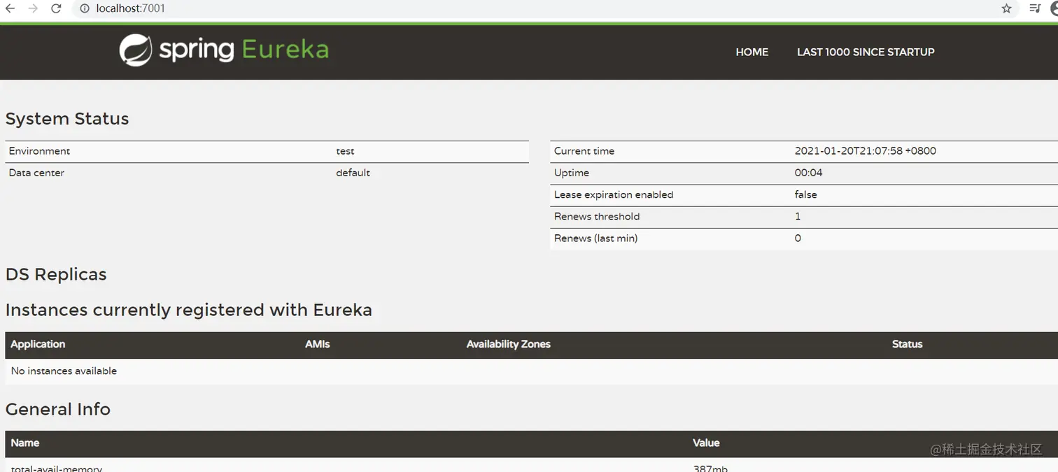Click the System Status heading
Image resolution: width=1058 pixels, height=472 pixels.
(x=67, y=119)
